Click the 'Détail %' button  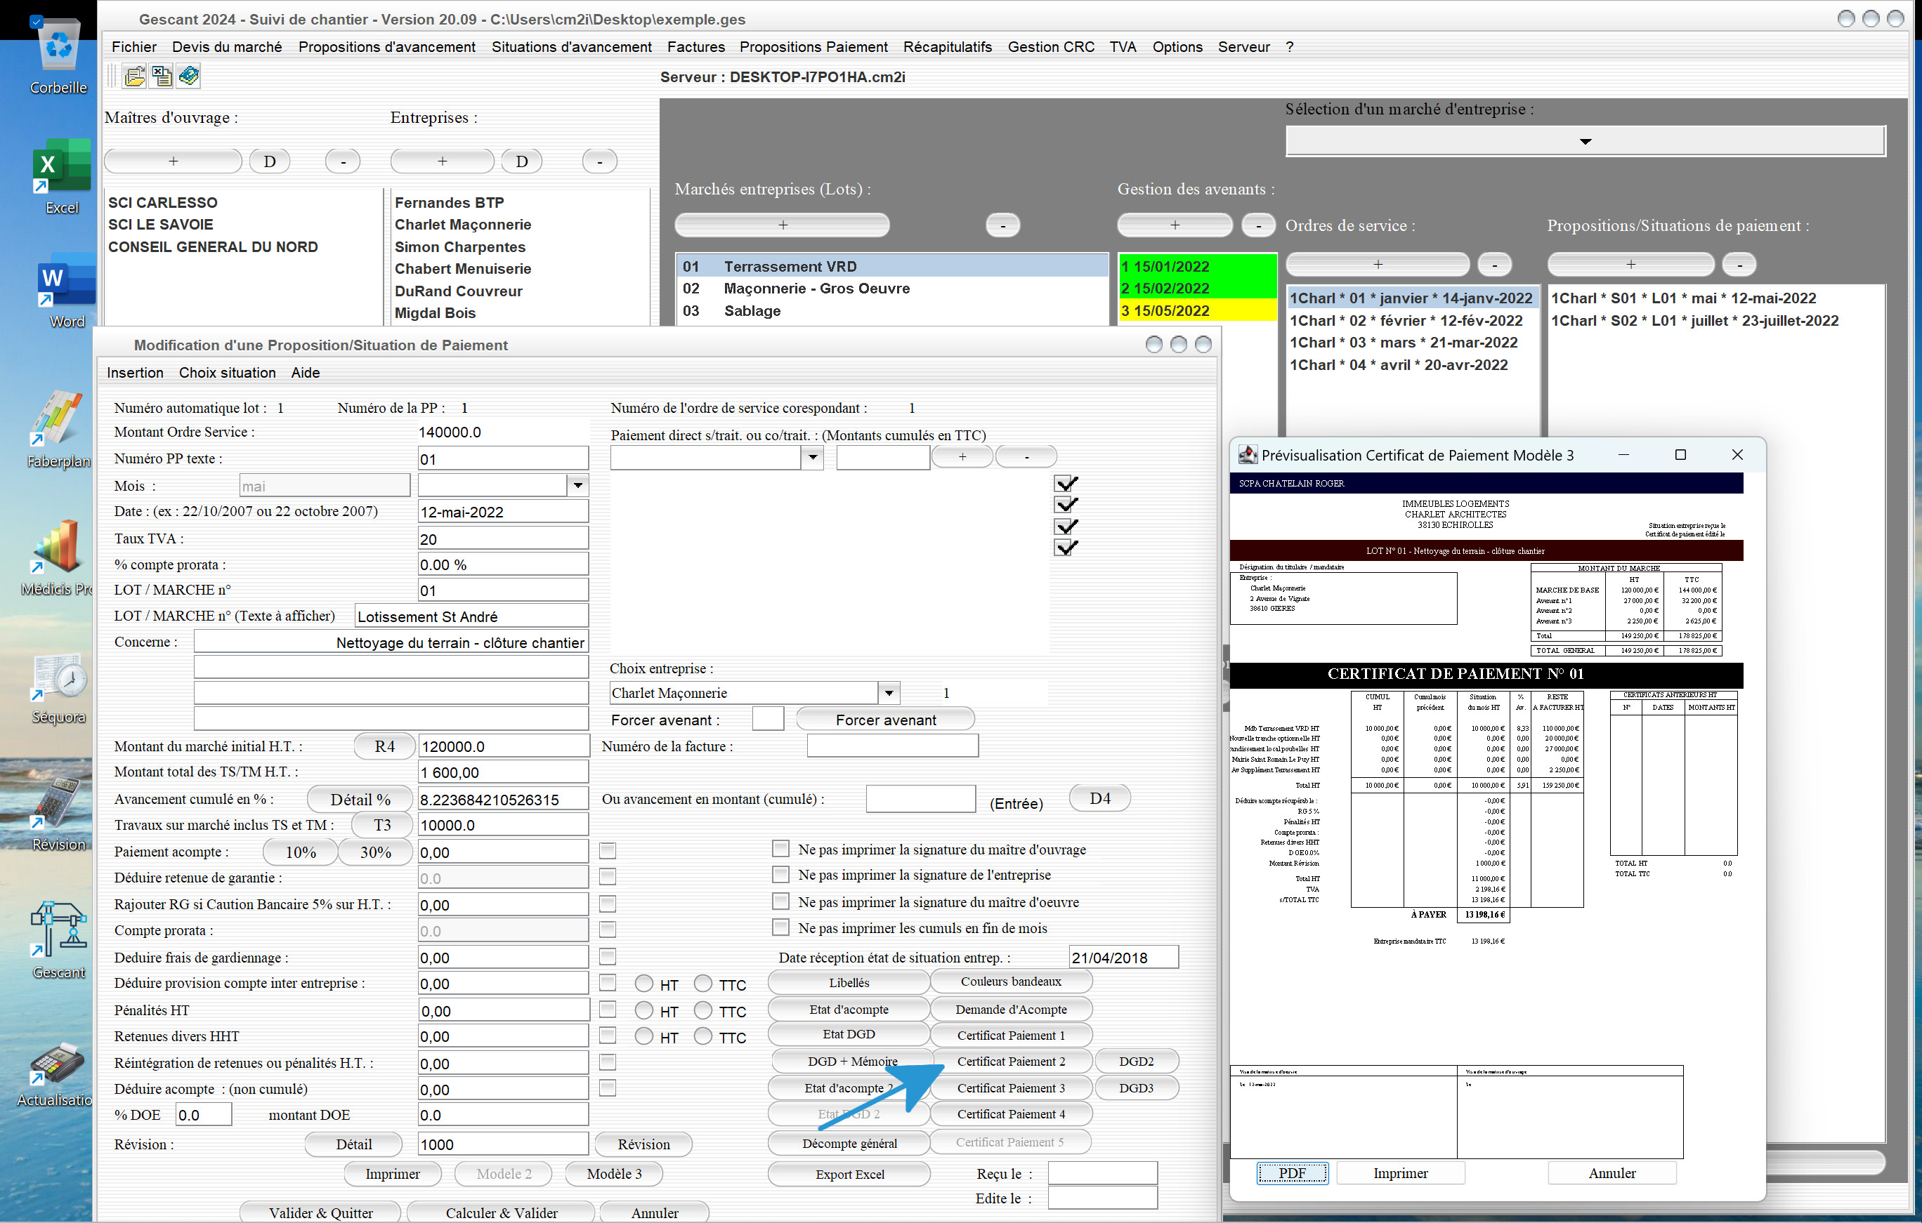click(x=360, y=798)
